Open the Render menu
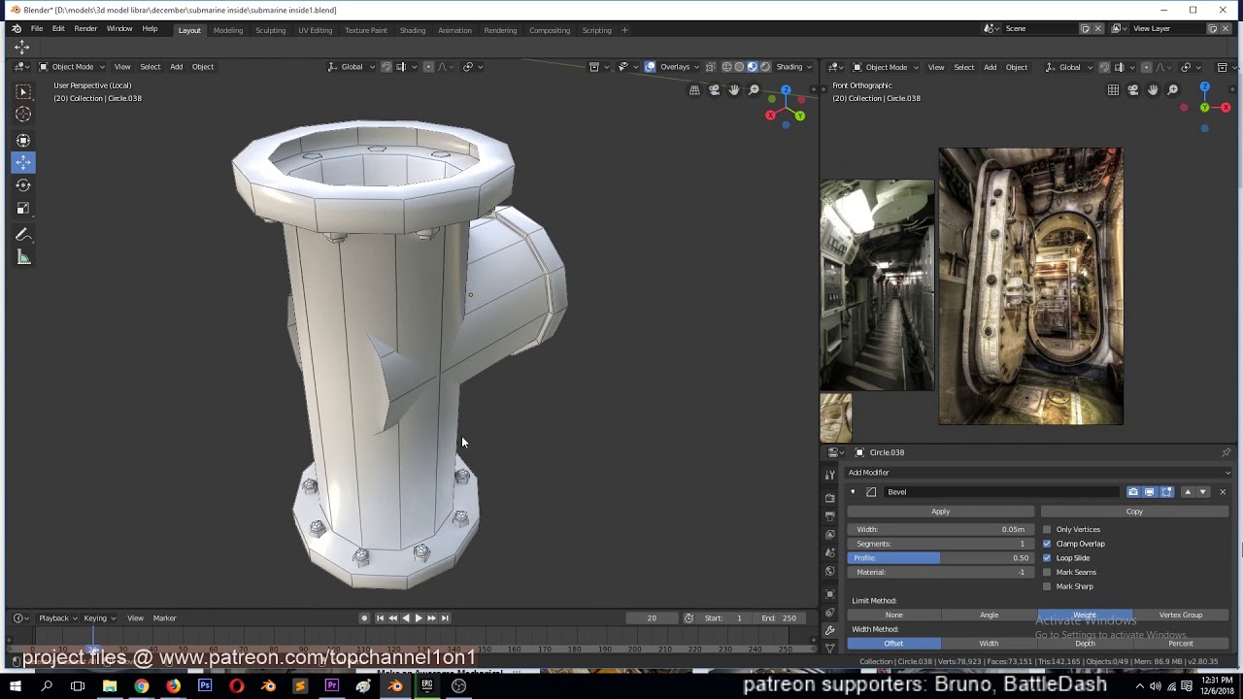1243x699 pixels. (85, 29)
